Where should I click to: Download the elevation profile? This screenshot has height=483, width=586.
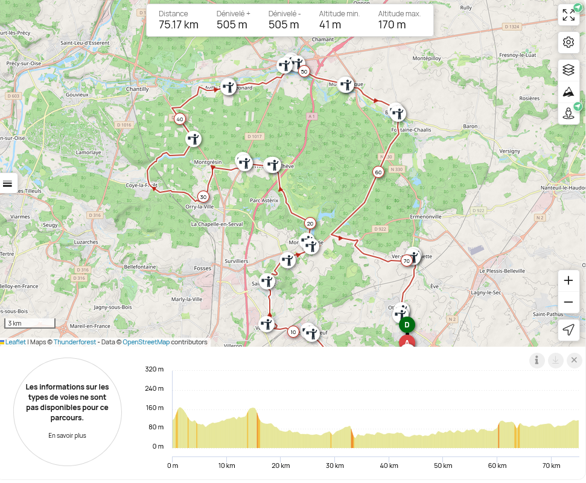[555, 361]
